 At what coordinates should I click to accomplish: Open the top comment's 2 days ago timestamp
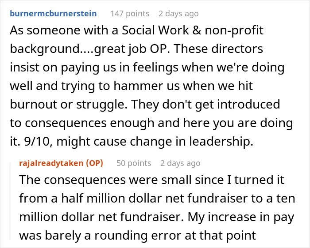coord(178,14)
